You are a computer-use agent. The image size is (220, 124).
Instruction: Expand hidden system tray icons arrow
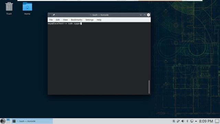(196, 121)
